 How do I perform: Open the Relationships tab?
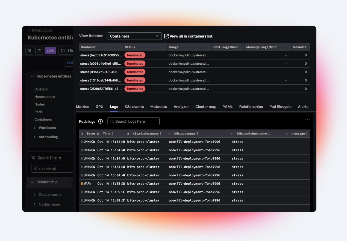251,107
